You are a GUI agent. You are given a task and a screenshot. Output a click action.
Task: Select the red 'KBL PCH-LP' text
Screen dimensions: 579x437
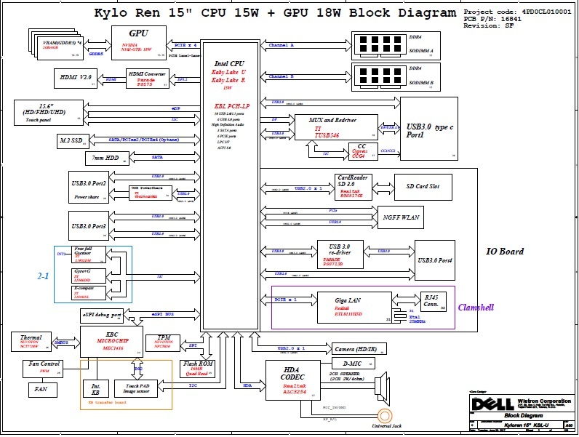click(x=232, y=106)
